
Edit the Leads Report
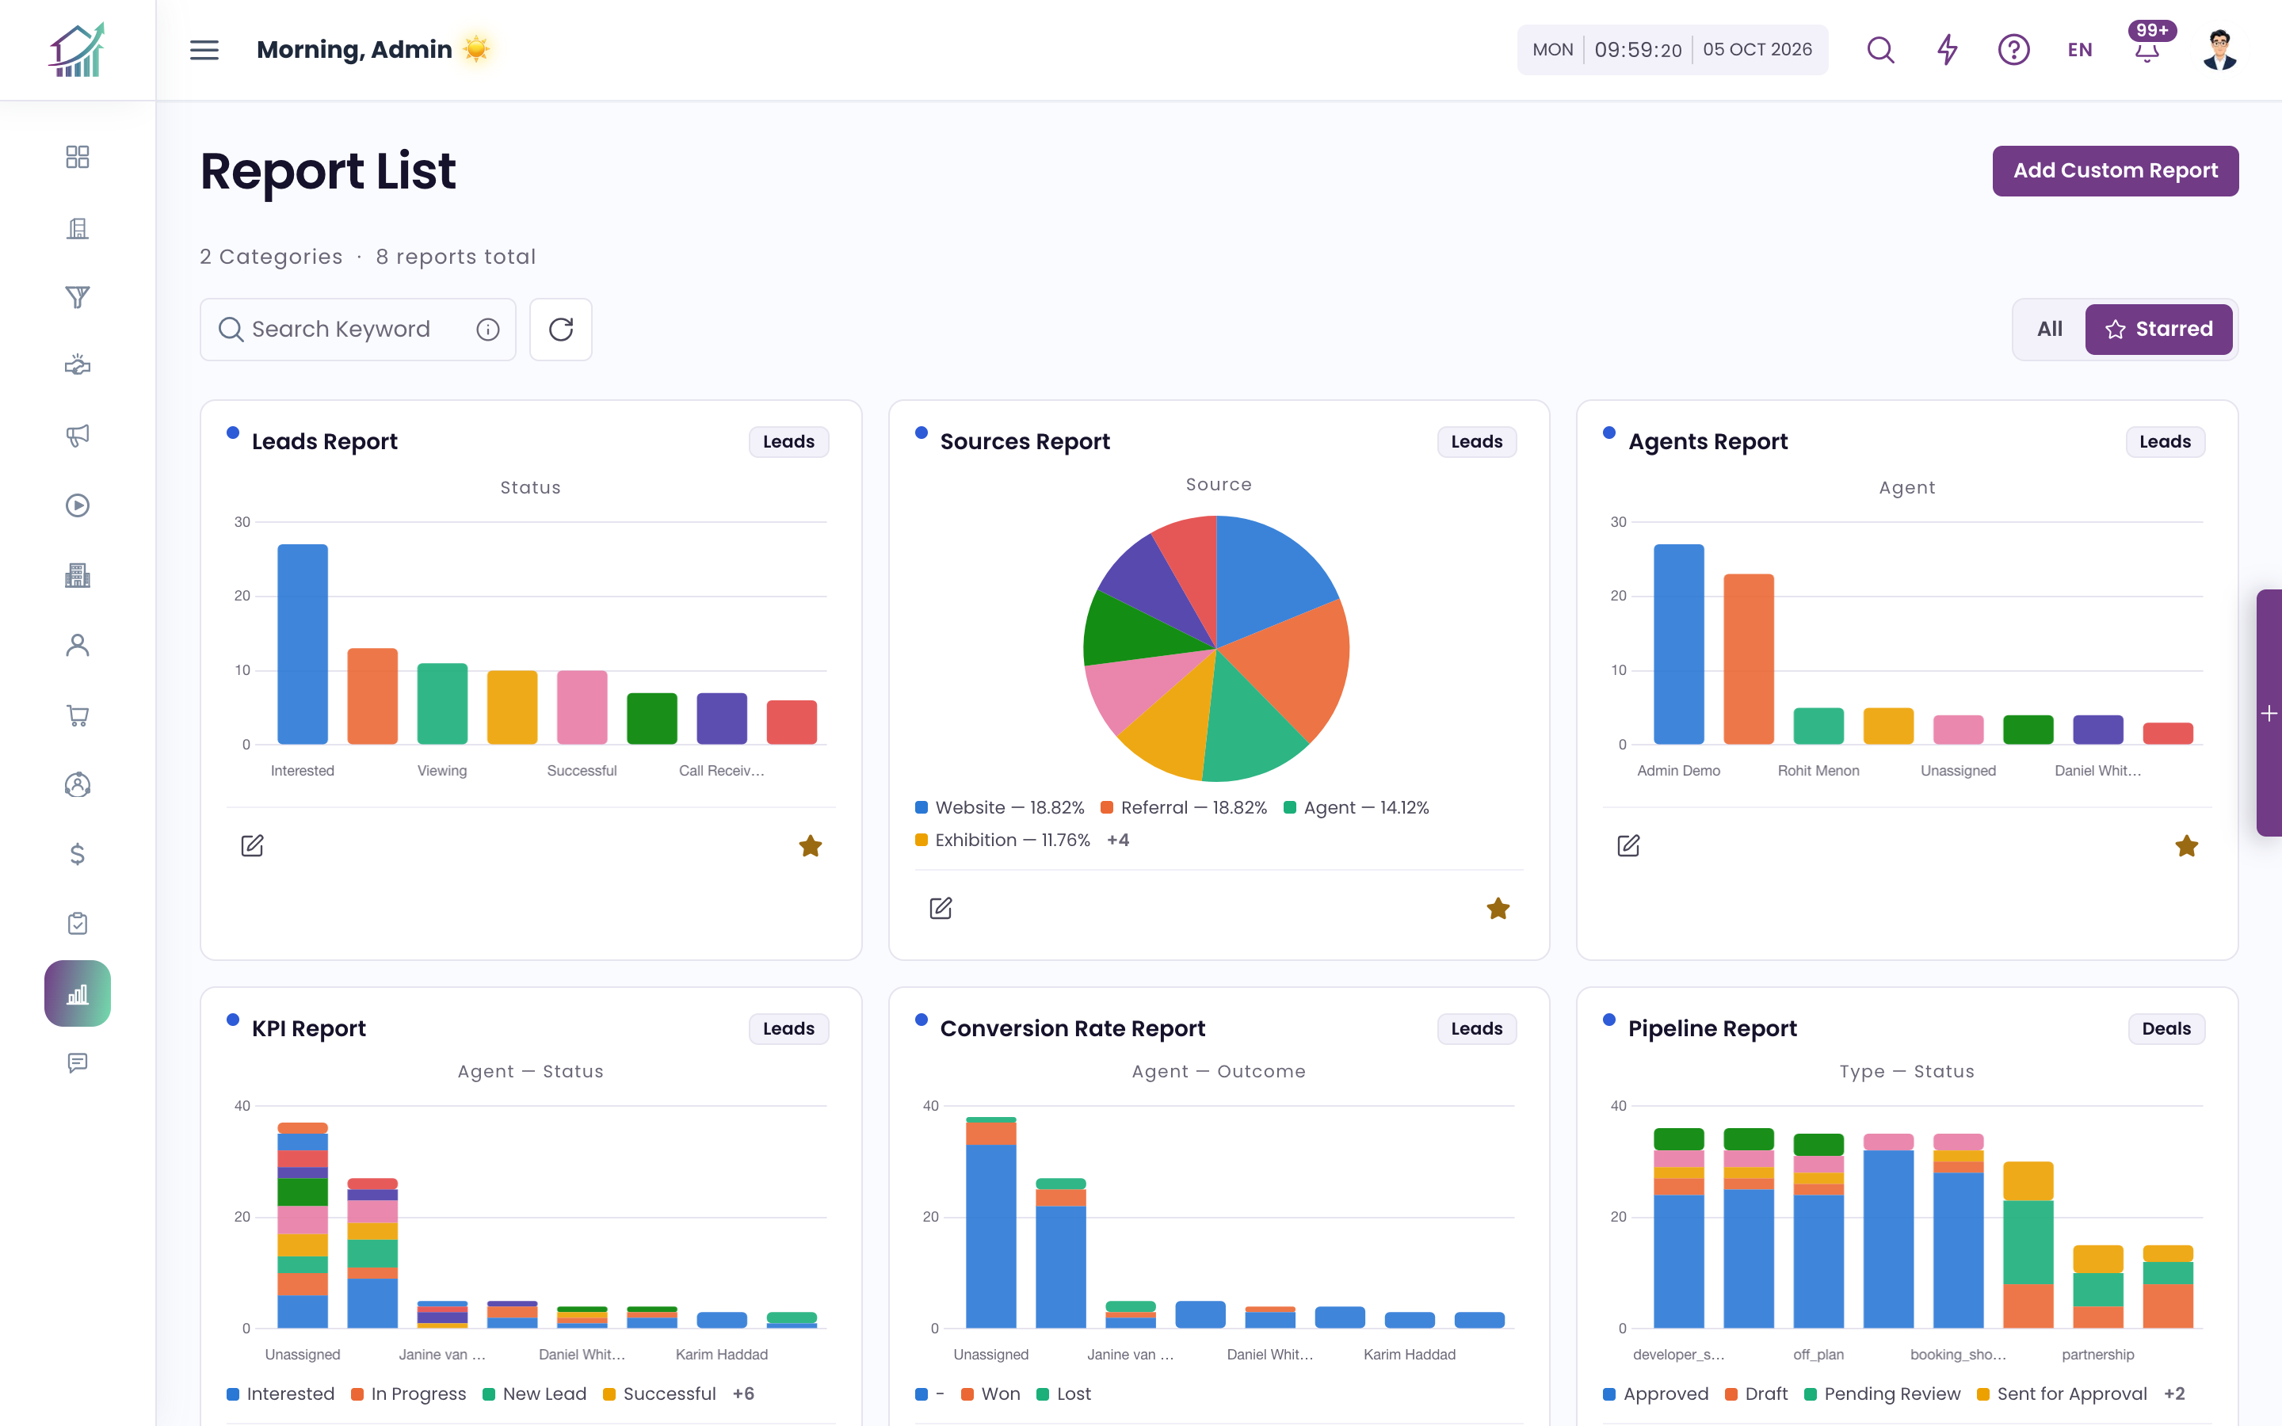(252, 845)
